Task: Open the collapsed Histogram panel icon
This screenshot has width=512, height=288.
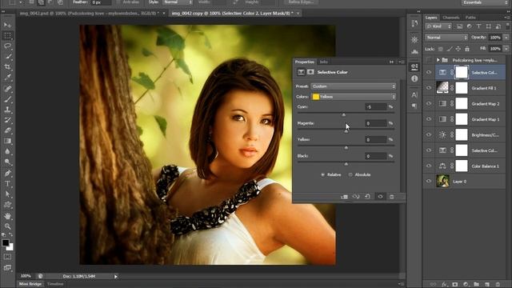Action: [x=414, y=51]
